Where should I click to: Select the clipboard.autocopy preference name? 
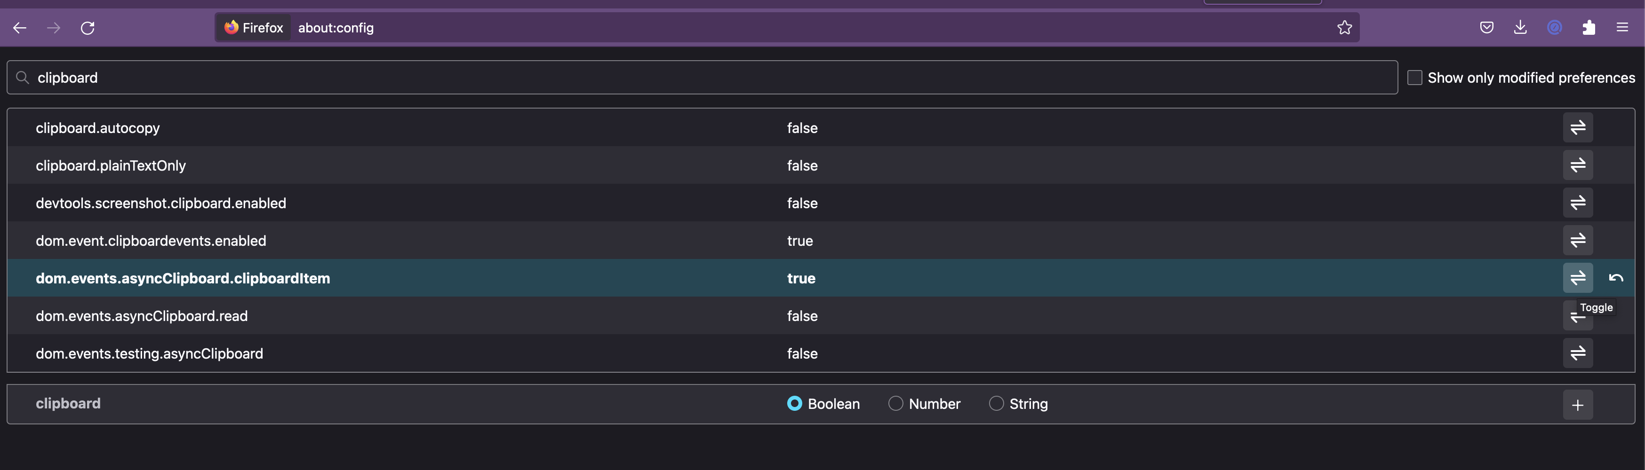98,128
